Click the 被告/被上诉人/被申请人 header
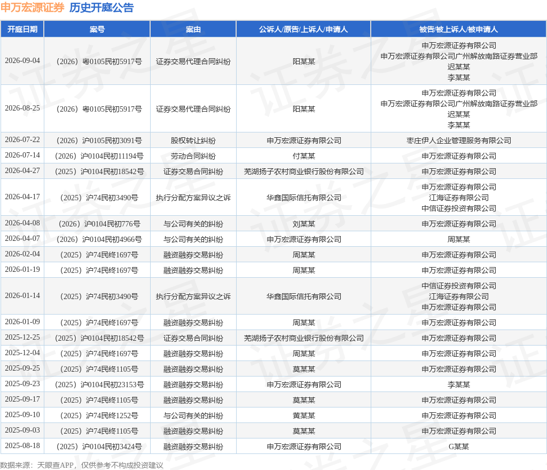Viewport: 547px width, 470px height. pos(459,29)
